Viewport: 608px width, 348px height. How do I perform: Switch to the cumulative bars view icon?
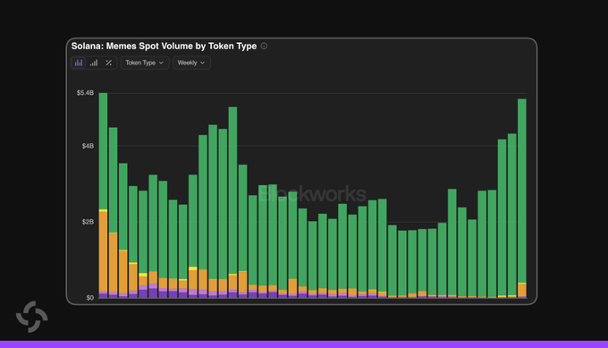pos(94,63)
